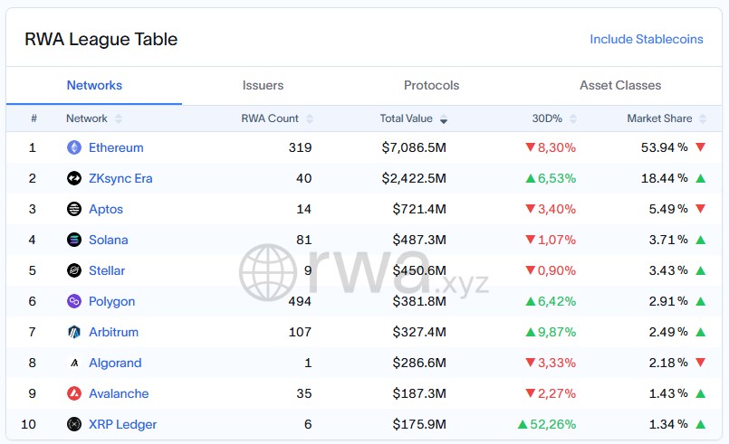This screenshot has width=729, height=444.
Task: Click Polygon's RWA count 494
Action: 300,301
